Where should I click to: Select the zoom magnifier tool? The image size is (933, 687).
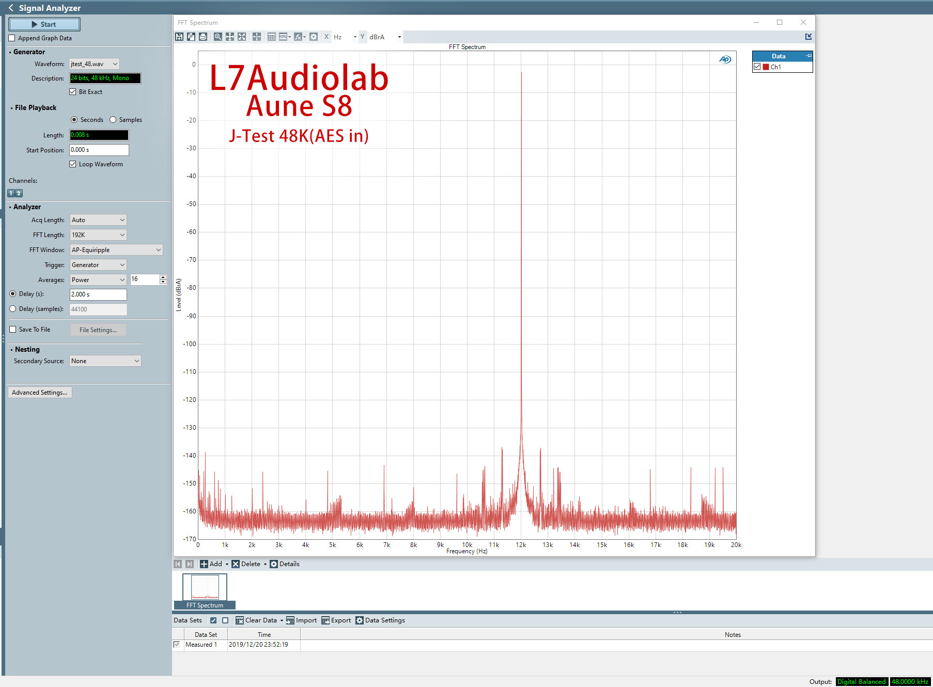218,37
